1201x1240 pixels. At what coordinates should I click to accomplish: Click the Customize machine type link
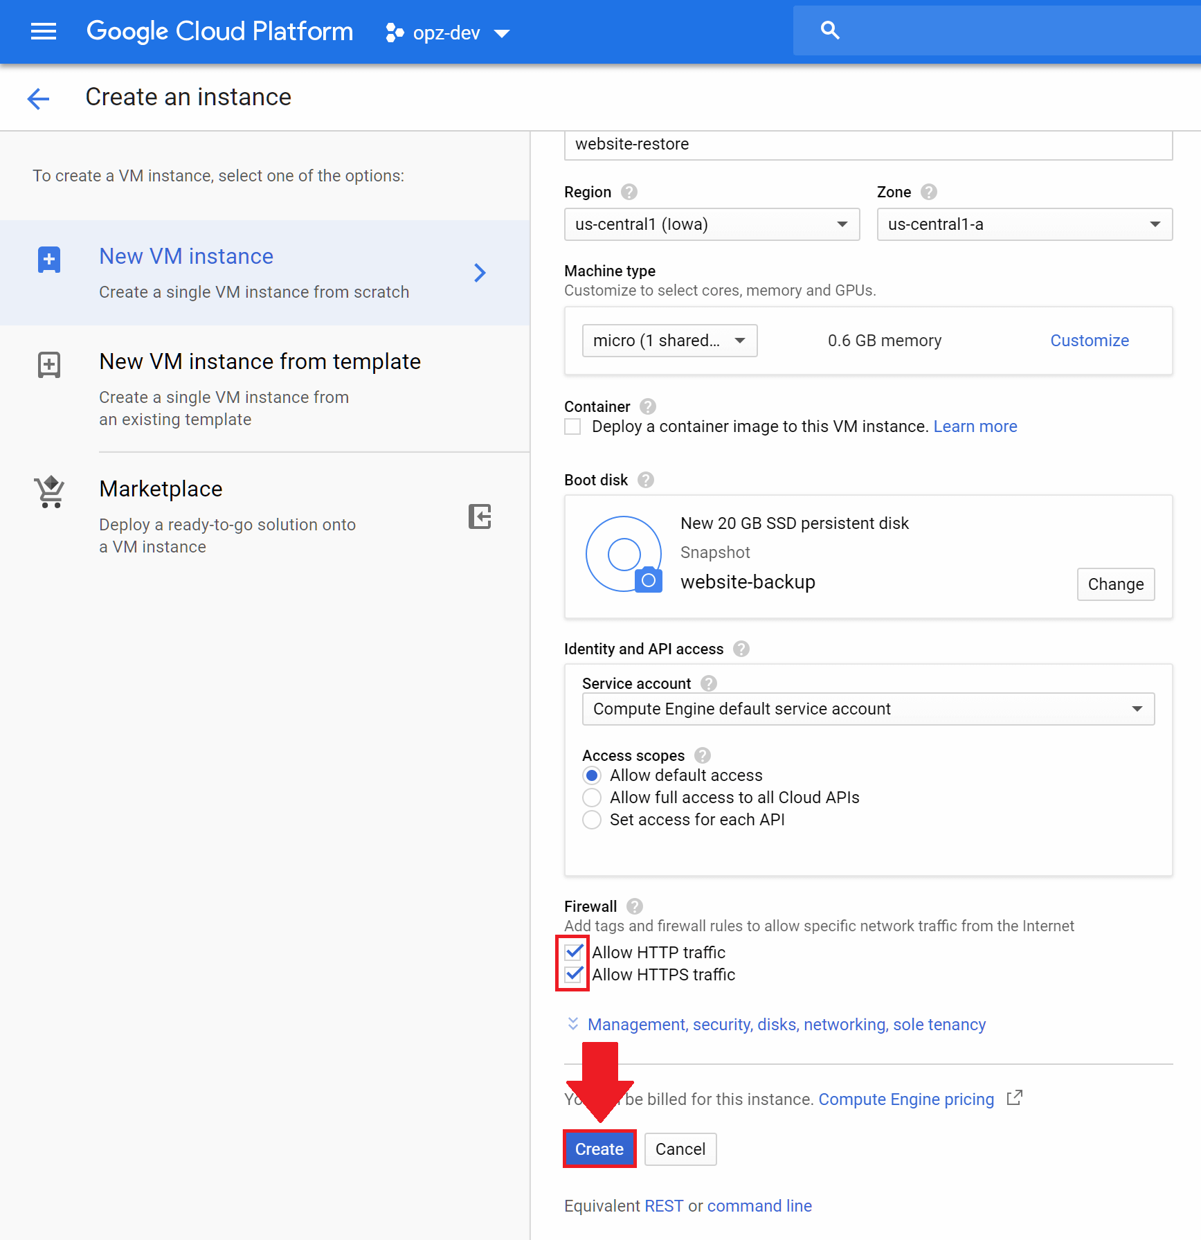coord(1090,341)
